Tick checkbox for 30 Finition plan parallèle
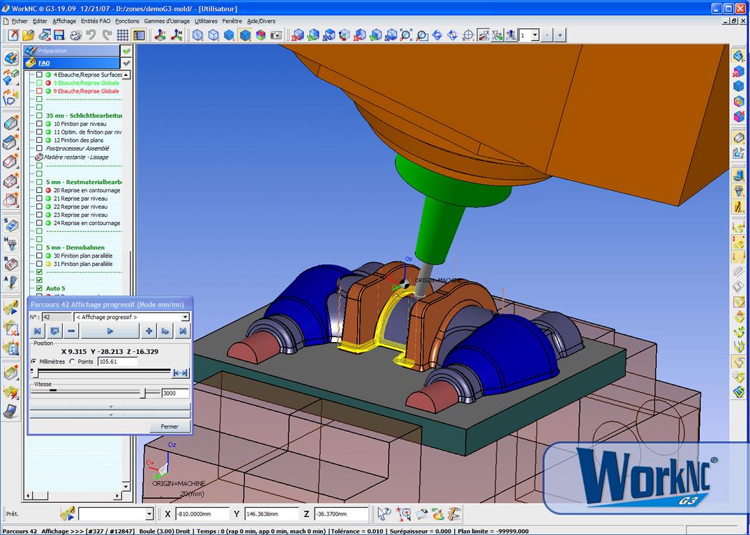This screenshot has height=535, width=750. pos(39,256)
